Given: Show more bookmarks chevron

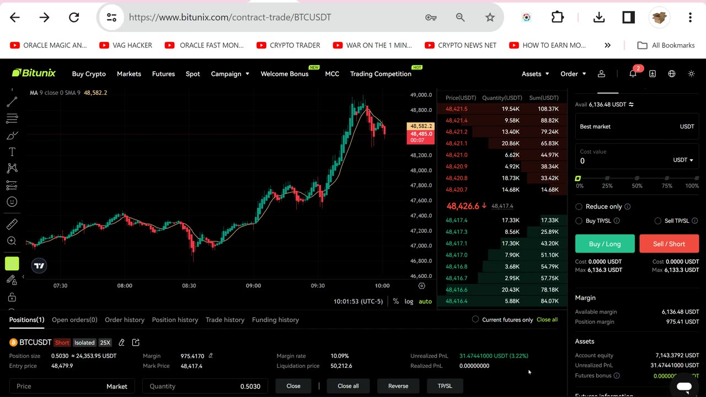Looking at the screenshot, I should pos(607,45).
